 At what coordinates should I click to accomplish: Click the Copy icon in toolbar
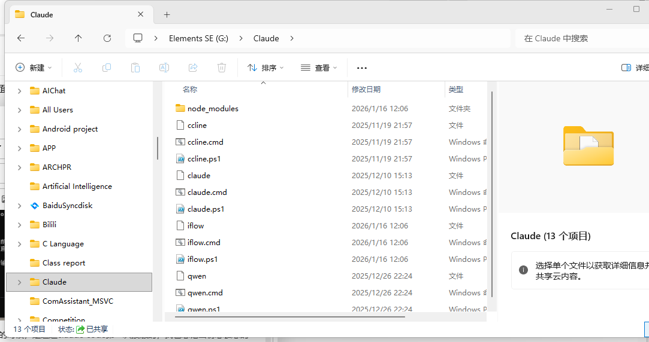tap(107, 68)
